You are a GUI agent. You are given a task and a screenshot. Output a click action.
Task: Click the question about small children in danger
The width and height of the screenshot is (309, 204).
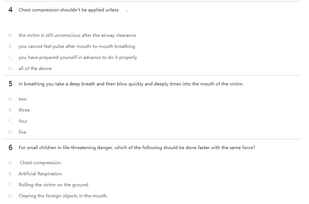pos(137,148)
